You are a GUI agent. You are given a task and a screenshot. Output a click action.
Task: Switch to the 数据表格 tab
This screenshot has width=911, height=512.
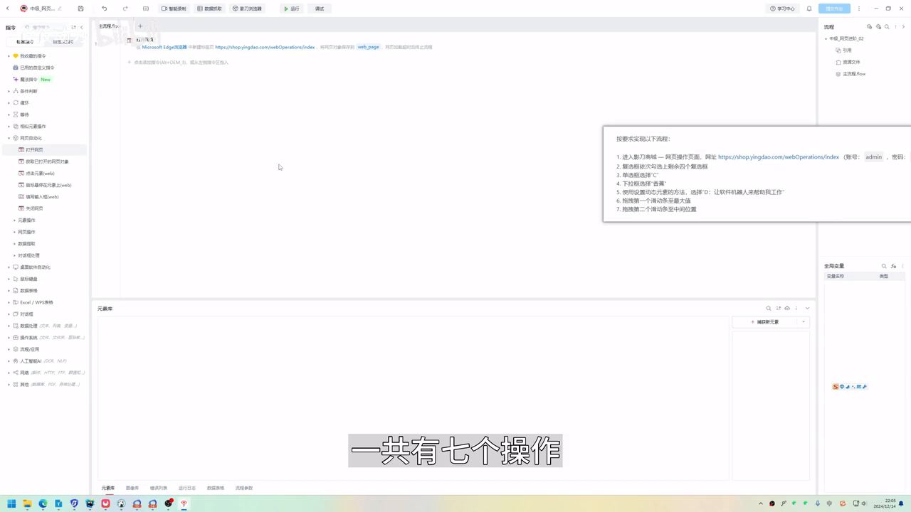216,488
